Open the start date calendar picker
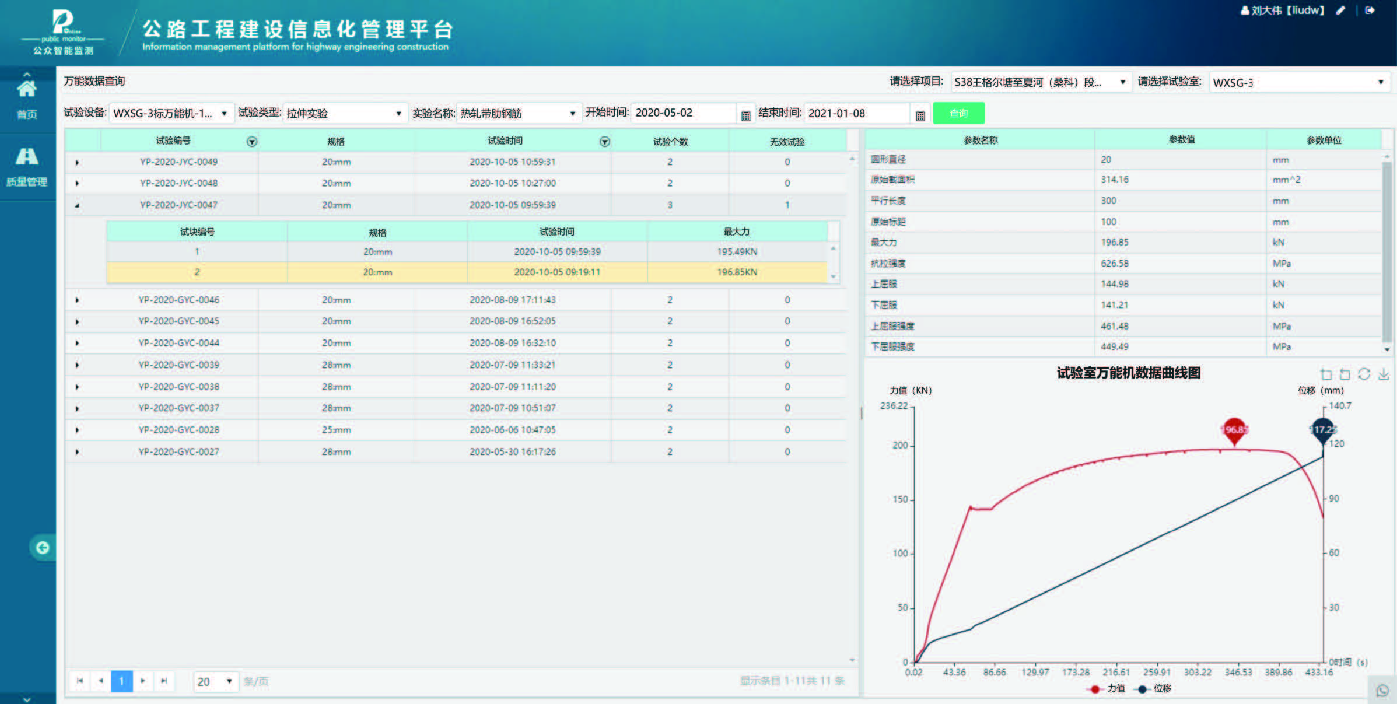The height and width of the screenshot is (704, 1397). click(745, 115)
